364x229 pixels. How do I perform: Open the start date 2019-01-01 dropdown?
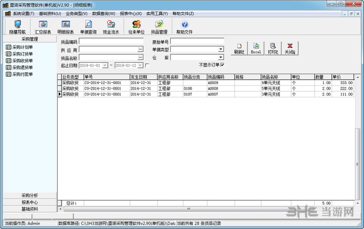(x=105, y=66)
